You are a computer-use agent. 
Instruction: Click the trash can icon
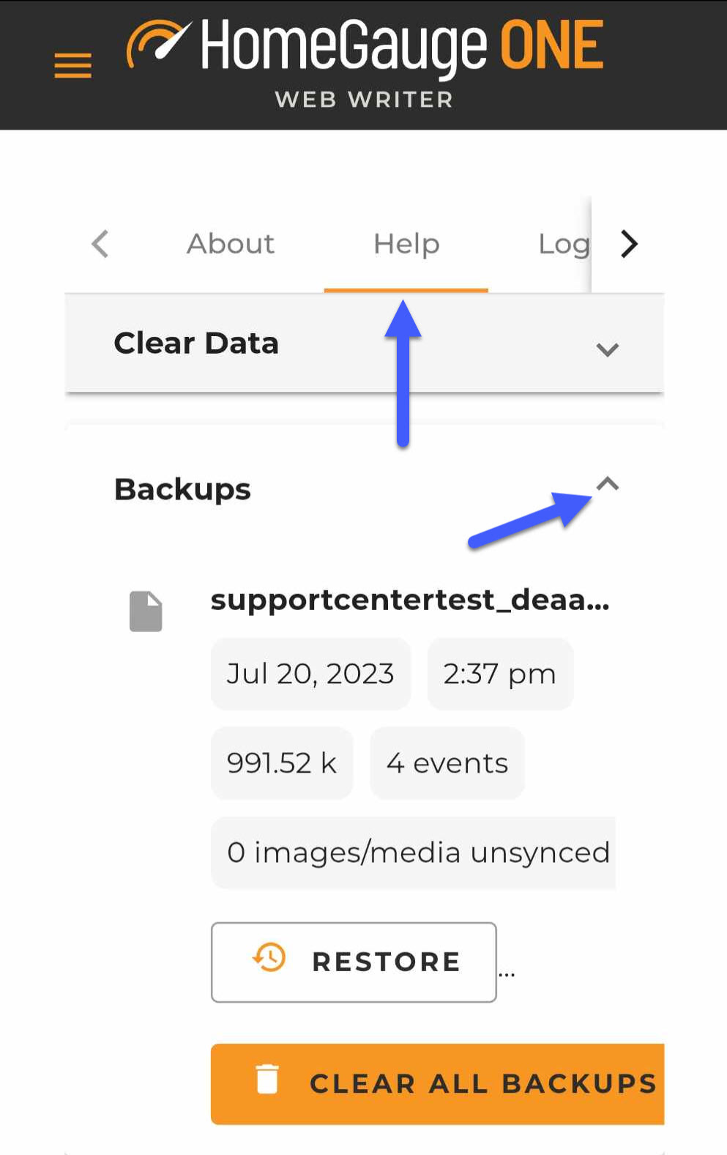click(267, 1079)
